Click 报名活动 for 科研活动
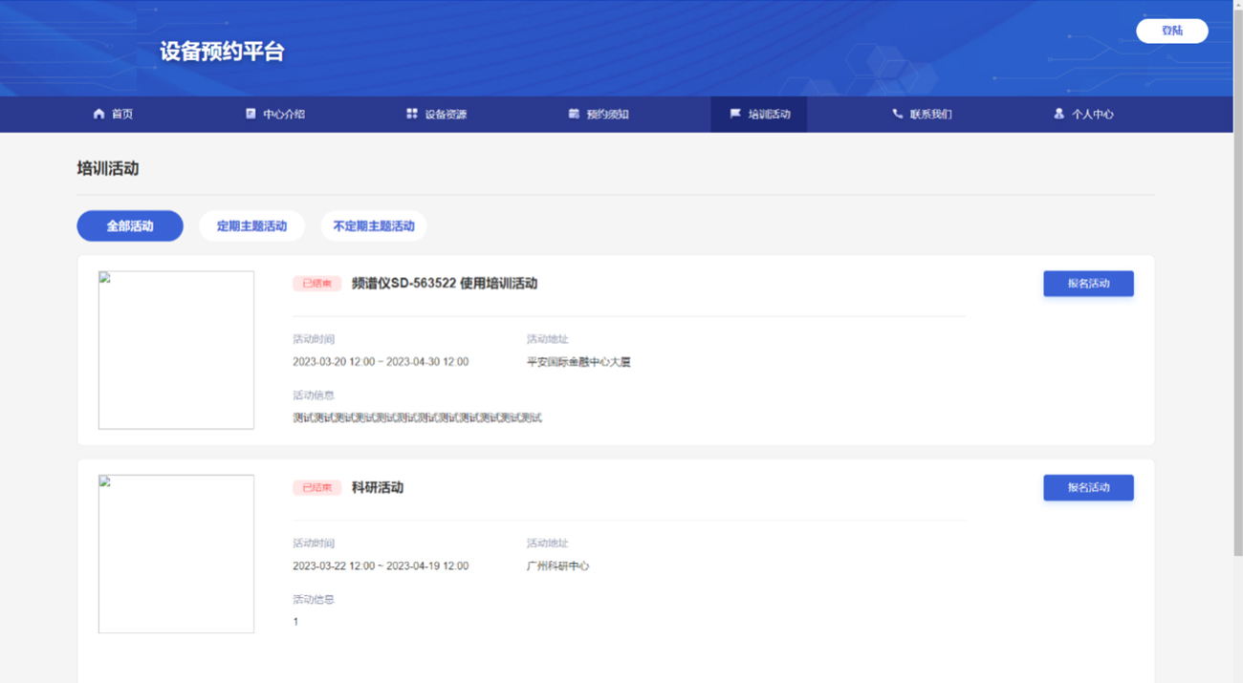This screenshot has height=683, width=1243. (x=1088, y=488)
